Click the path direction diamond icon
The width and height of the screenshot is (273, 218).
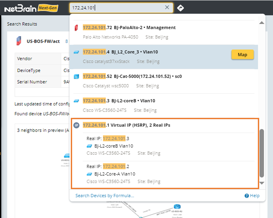[180, 8]
